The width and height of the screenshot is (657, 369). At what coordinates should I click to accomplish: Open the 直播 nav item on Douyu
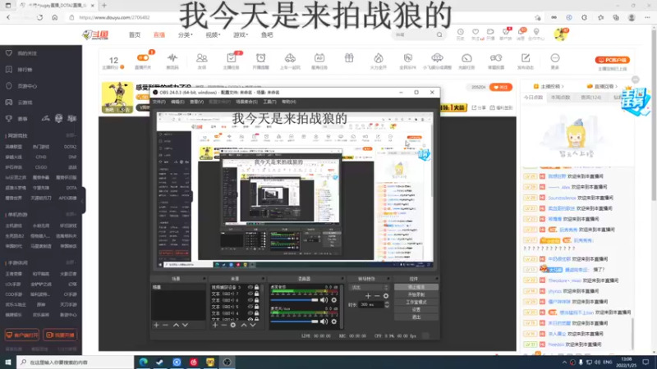click(x=159, y=34)
